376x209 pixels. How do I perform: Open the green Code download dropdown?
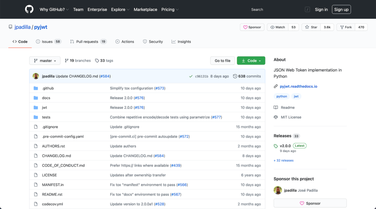click(x=251, y=60)
